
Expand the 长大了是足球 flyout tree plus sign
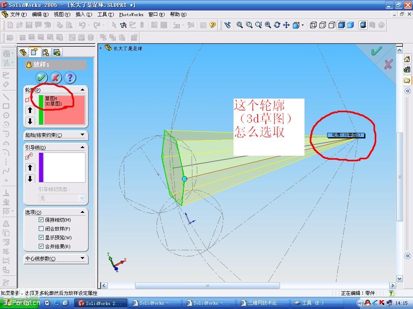(100, 48)
